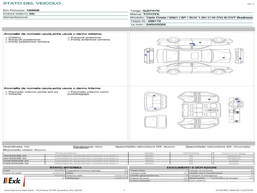Click the Arval Service Lease Italia footer address
This screenshot has height=193, width=257.
[x=43, y=190]
